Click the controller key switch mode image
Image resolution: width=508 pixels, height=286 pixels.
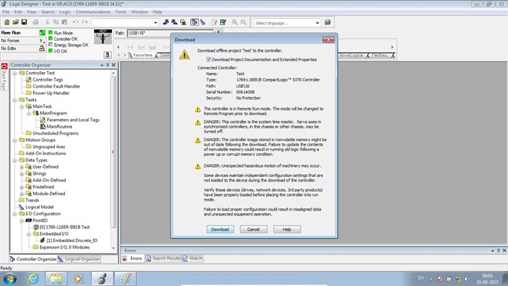tap(103, 37)
